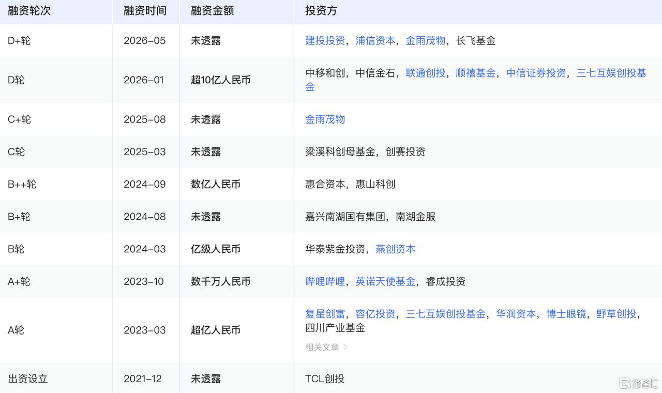Click the 创赛投资 investor name
Viewport: 662px width, 393px height.
tap(405, 152)
